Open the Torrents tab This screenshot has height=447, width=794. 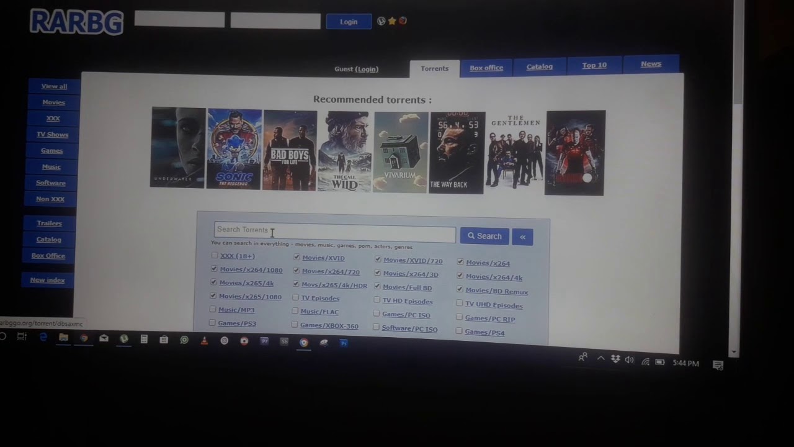tap(434, 68)
